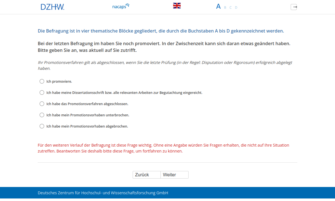Click the blue intro sentence about thematische Blöcke
Image resolution: width=335 pixels, height=201 pixels.
coord(161,31)
